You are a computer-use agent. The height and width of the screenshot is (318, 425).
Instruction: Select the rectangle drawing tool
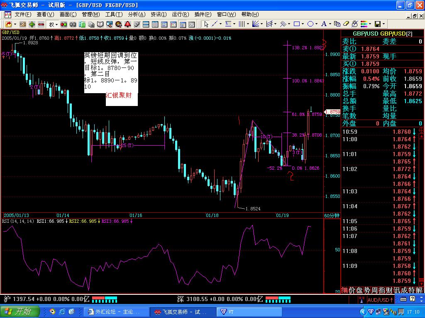[297, 24]
